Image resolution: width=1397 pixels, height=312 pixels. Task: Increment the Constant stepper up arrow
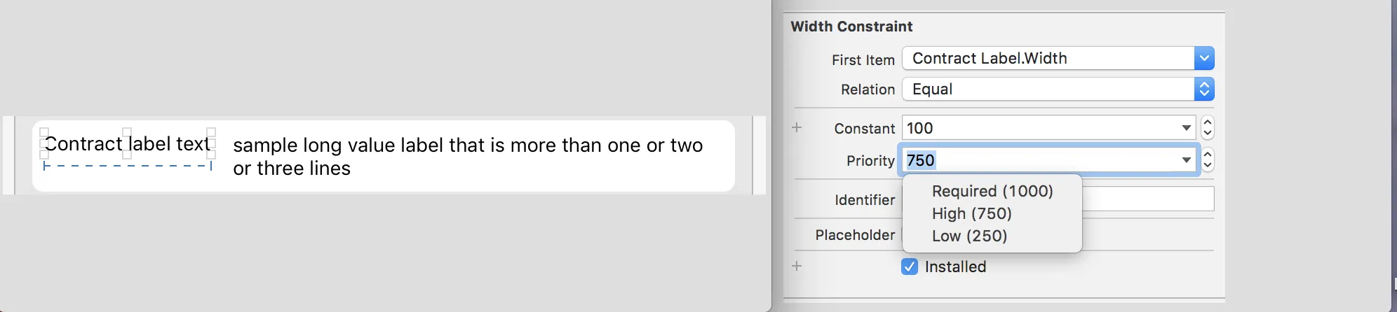(1207, 122)
